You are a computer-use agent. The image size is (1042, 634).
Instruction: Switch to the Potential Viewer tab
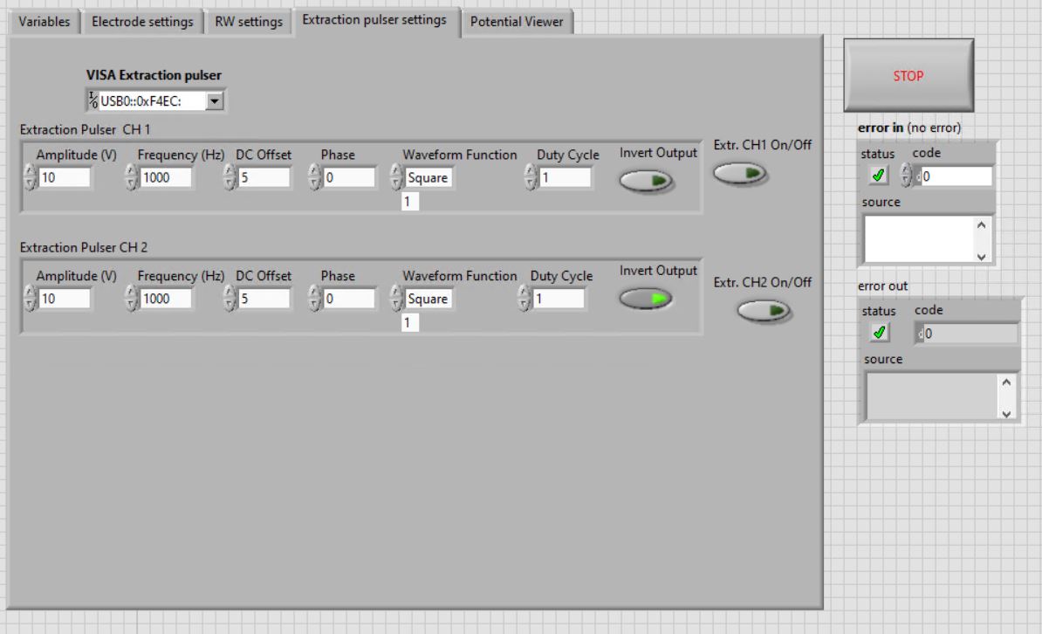[x=517, y=21]
